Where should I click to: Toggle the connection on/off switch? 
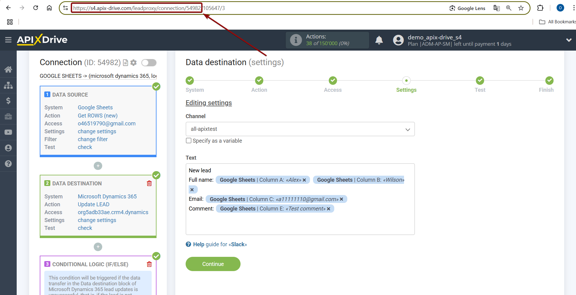149,63
